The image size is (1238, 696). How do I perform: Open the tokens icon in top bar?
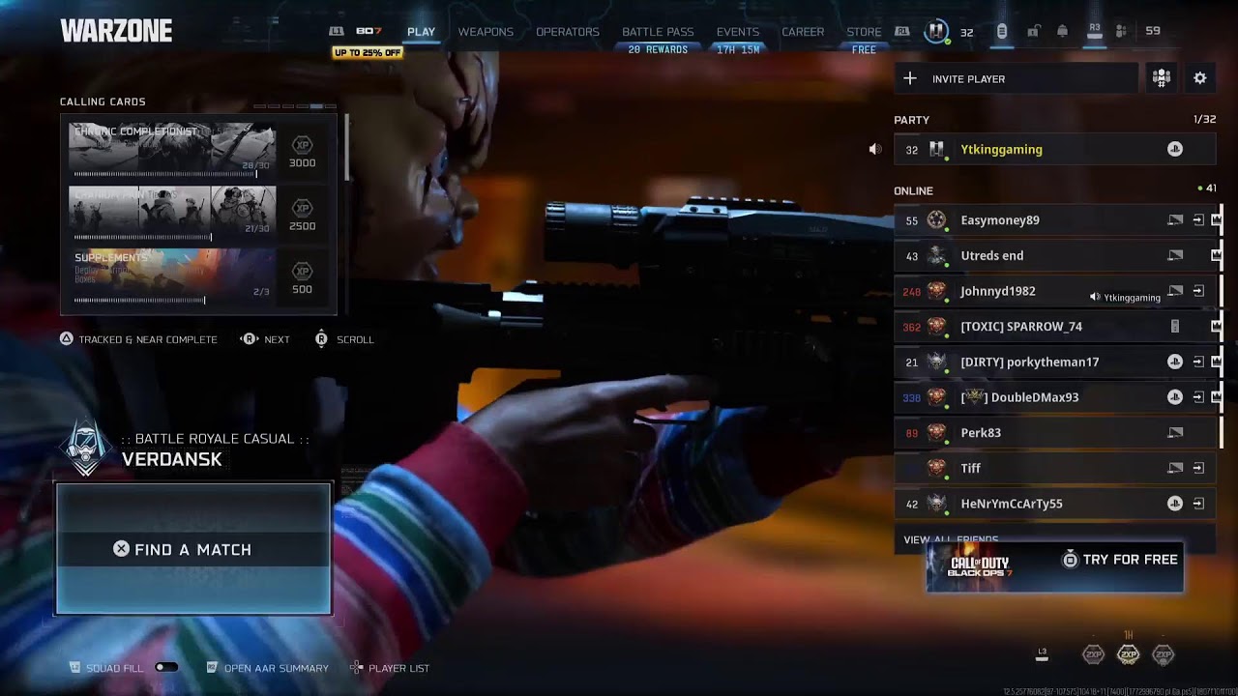click(1002, 32)
